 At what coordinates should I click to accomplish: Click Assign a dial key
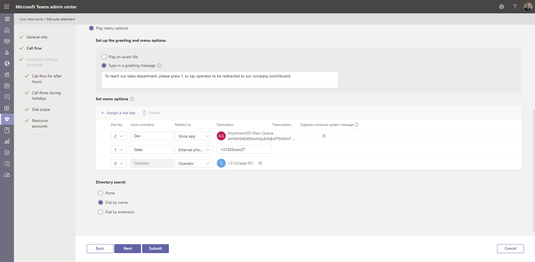coord(118,113)
